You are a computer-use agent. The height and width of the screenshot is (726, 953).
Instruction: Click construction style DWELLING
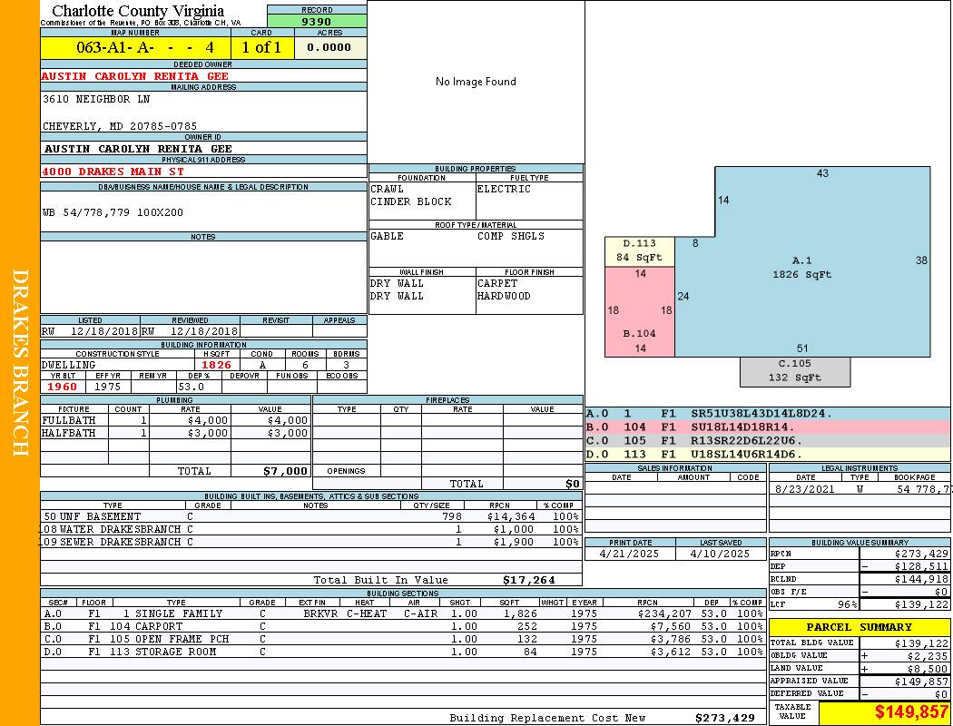pos(69,365)
